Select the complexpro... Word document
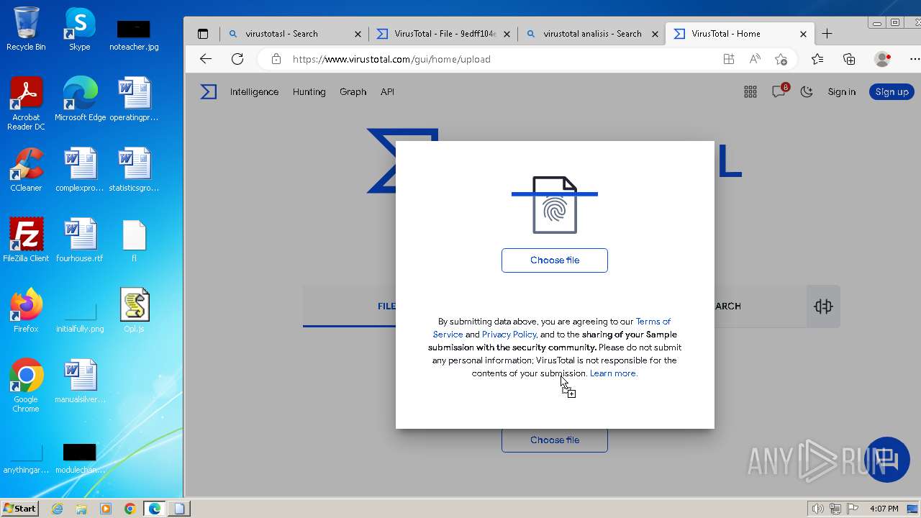This screenshot has width=921, height=518. tap(80, 170)
